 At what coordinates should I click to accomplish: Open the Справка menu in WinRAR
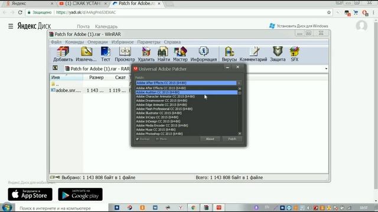[172, 42]
